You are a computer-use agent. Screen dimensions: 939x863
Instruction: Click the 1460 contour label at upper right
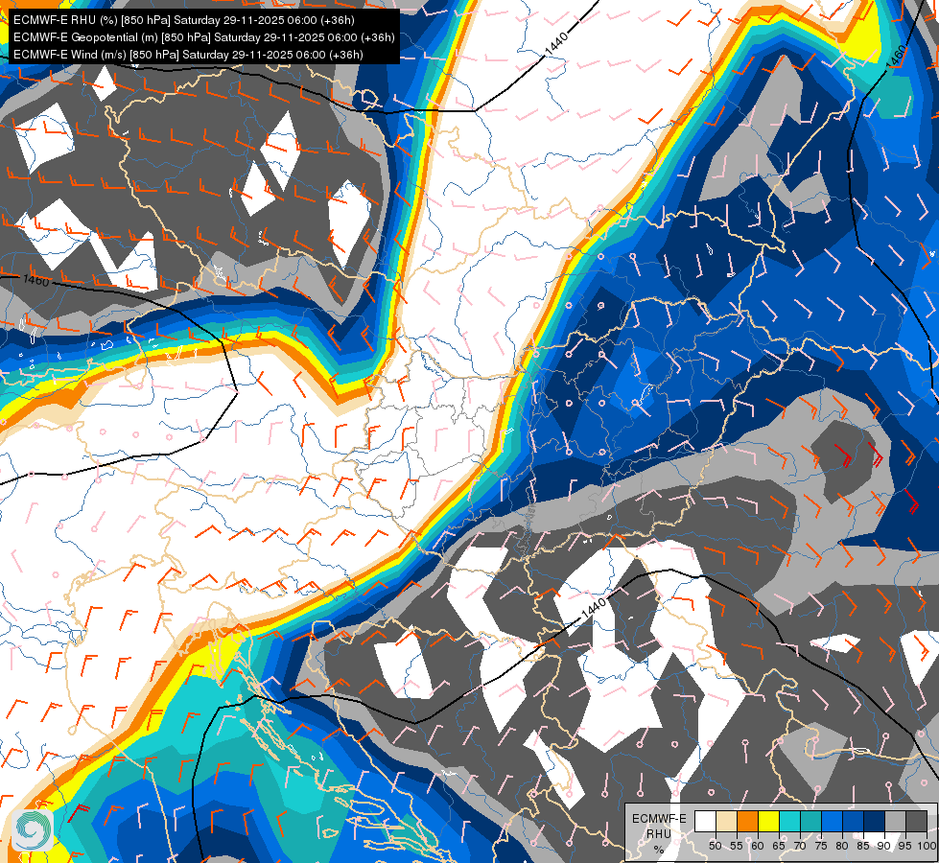tap(896, 57)
